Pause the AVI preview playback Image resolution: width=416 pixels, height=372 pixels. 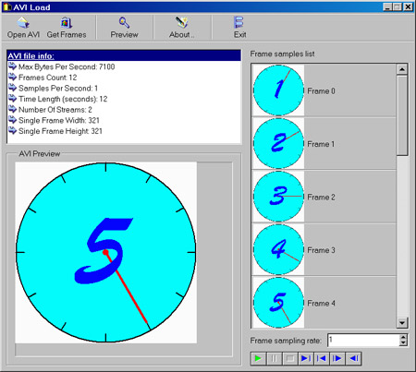pos(274,358)
